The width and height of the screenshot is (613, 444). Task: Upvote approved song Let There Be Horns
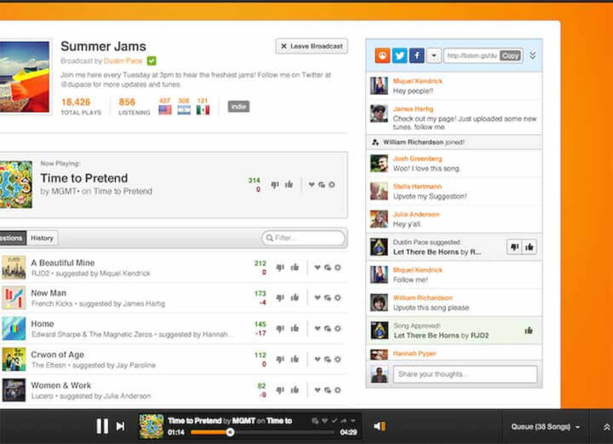click(x=529, y=331)
